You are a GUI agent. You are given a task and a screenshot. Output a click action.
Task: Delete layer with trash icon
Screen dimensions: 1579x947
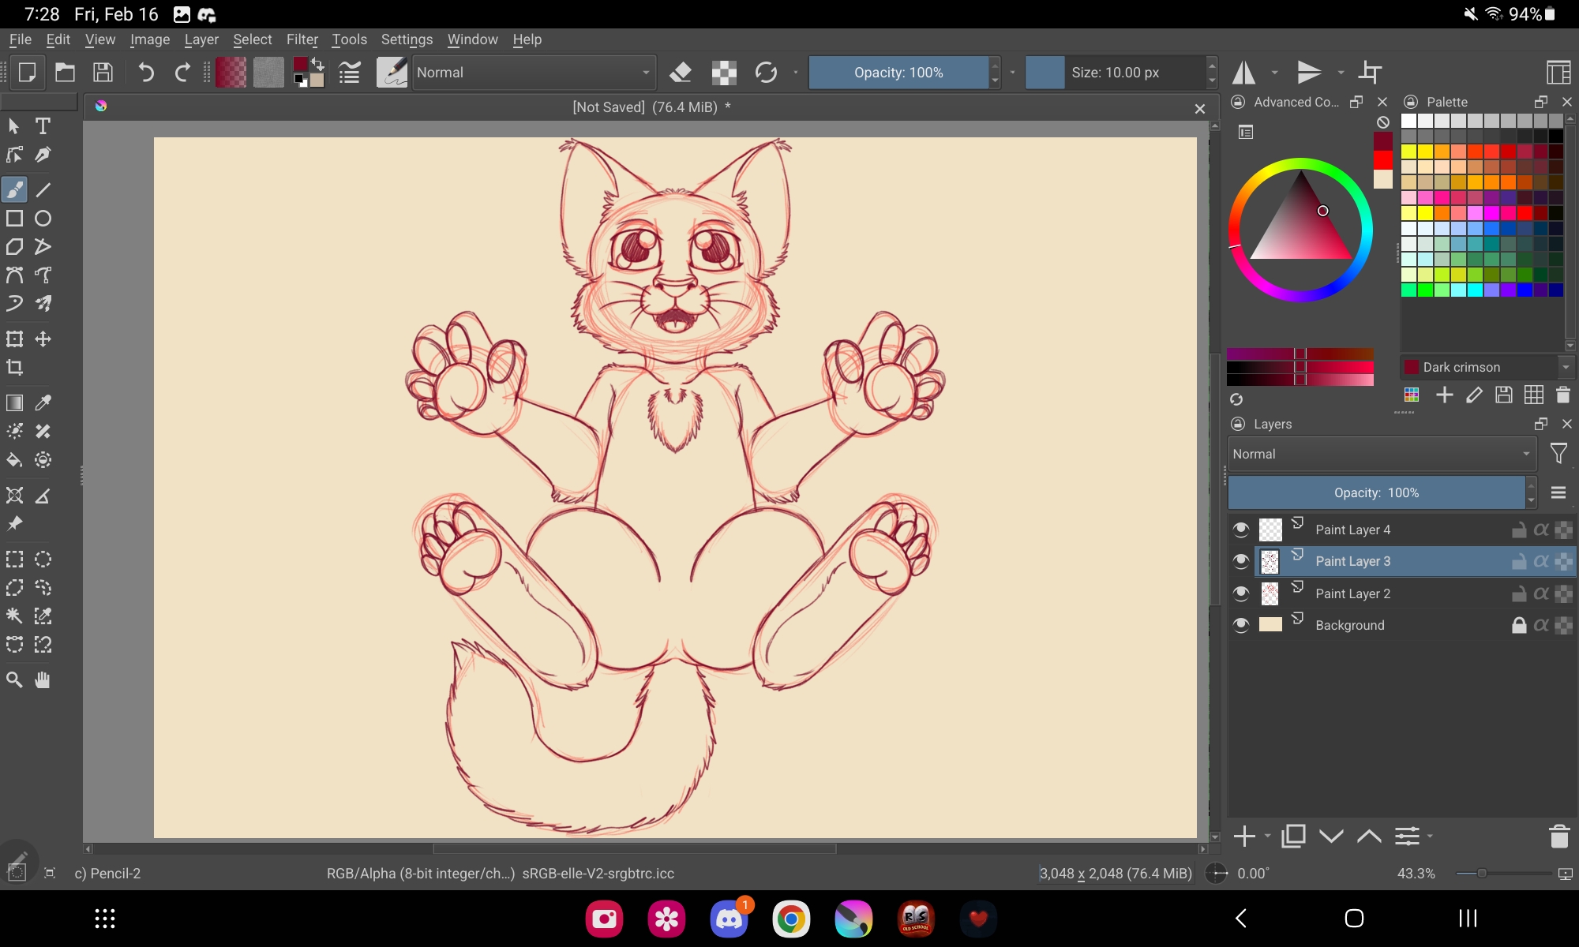click(1558, 837)
